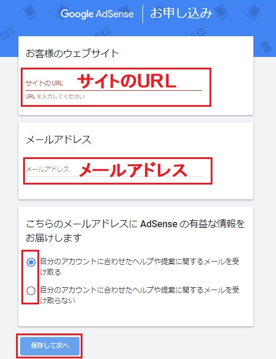Click the AdSense の有益な情報 heading
The height and width of the screenshot is (359, 276).
pos(135,231)
